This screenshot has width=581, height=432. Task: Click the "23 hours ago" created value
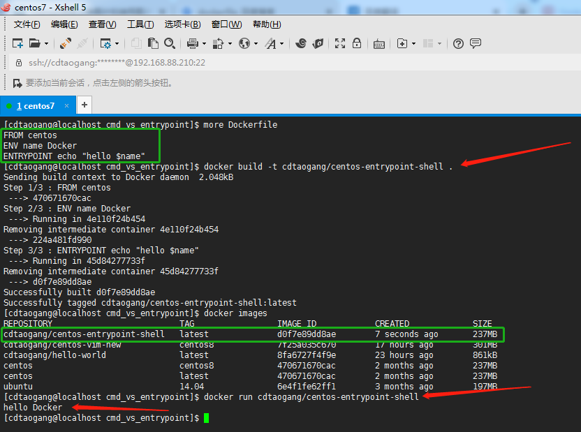click(404, 355)
